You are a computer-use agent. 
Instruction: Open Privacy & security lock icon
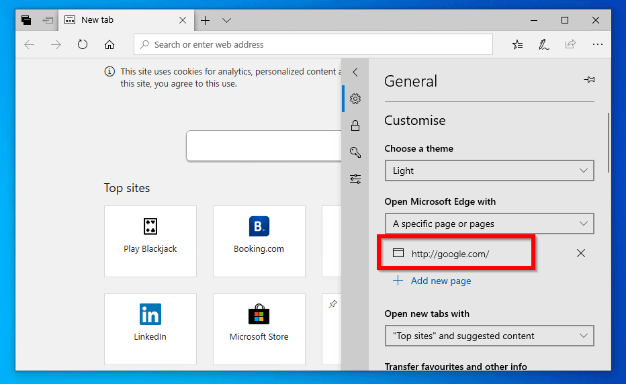coord(355,126)
